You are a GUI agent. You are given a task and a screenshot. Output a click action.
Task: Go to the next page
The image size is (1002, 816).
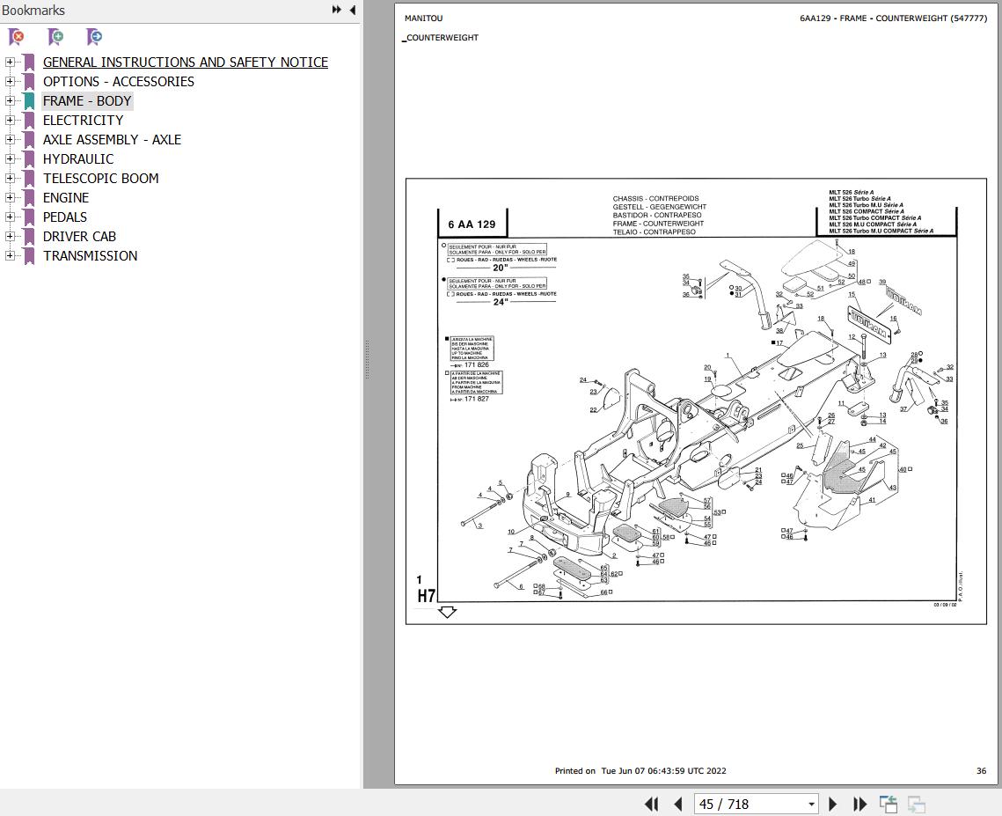pyautogui.click(x=833, y=804)
